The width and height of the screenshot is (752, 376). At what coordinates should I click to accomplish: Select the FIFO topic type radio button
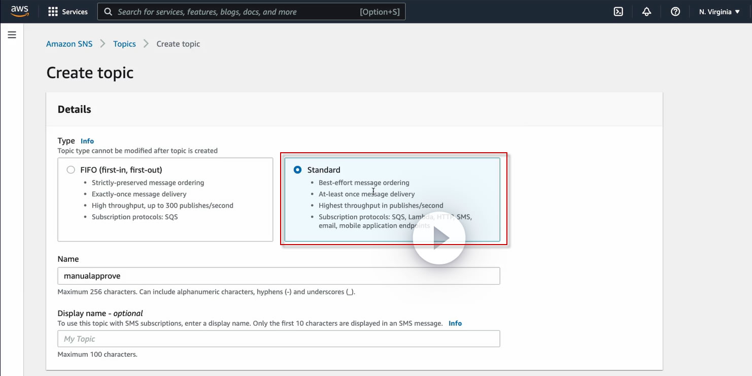click(x=71, y=170)
